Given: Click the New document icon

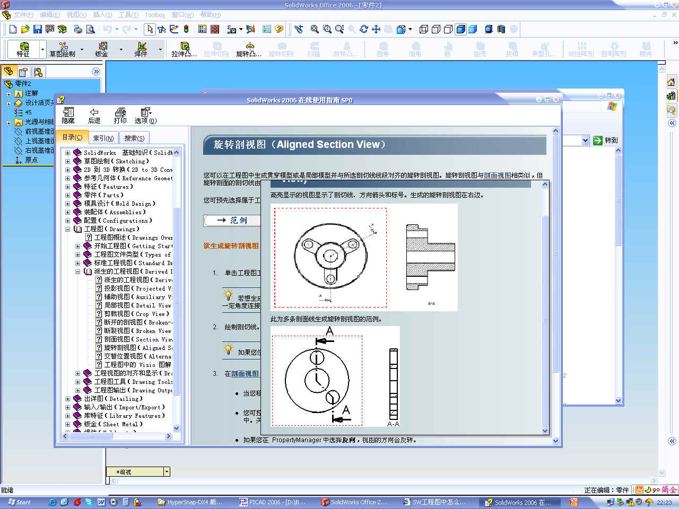Looking at the screenshot, I should (13, 29).
